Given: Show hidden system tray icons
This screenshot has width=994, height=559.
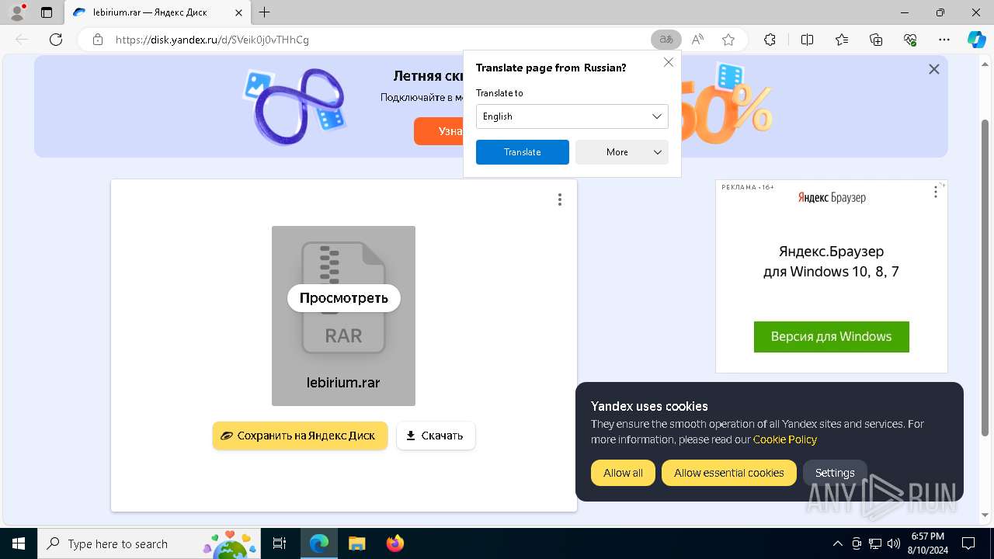Looking at the screenshot, I should [x=837, y=543].
